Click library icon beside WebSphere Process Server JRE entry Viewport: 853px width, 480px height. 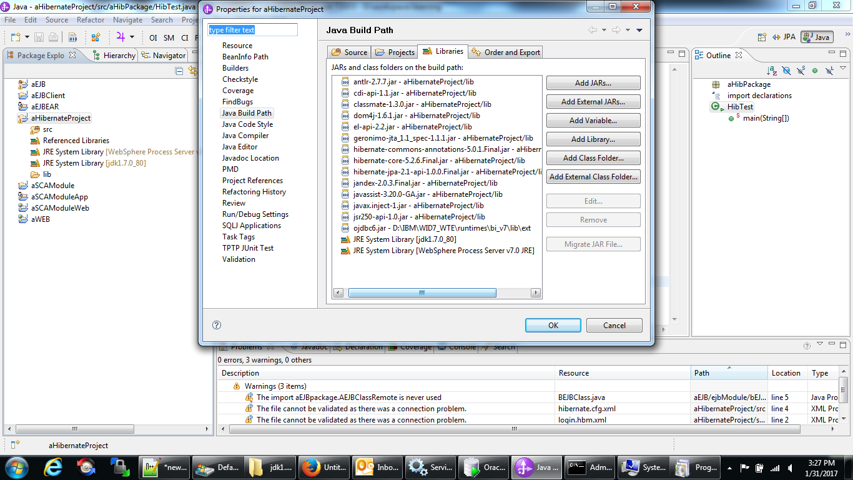[345, 251]
